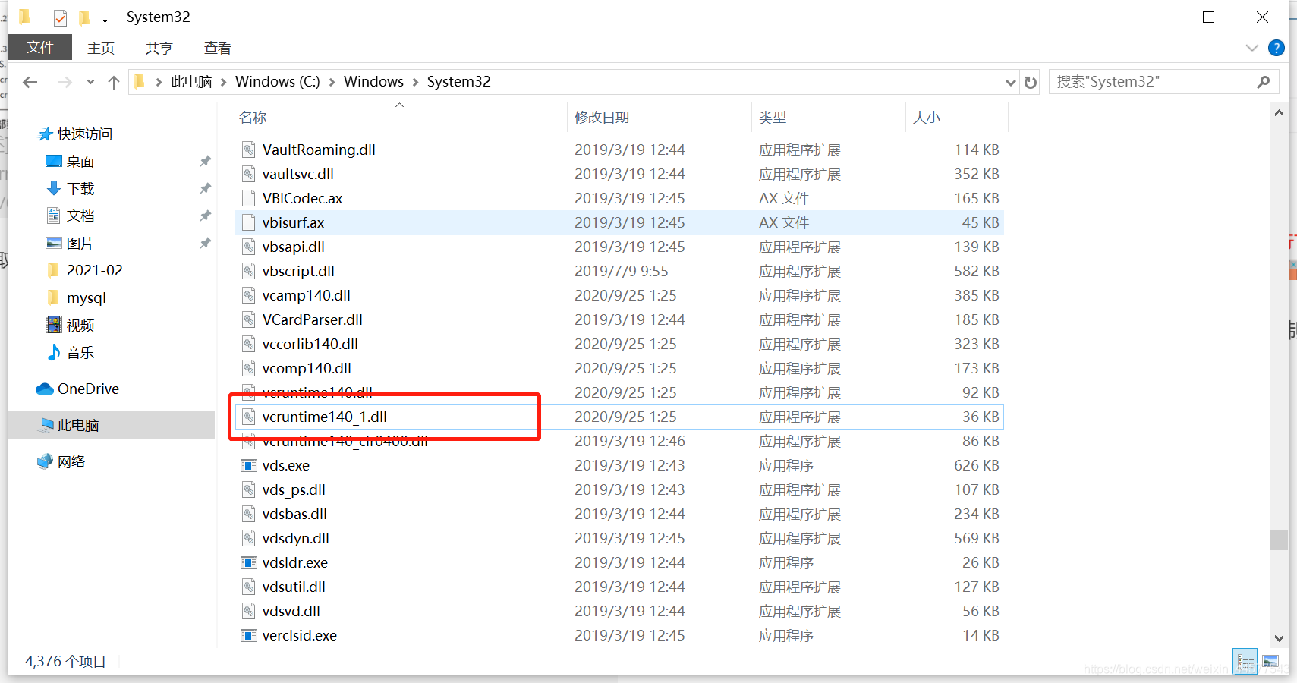The height and width of the screenshot is (683, 1297).
Task: Sort by 类型 column header
Action: pos(773,117)
